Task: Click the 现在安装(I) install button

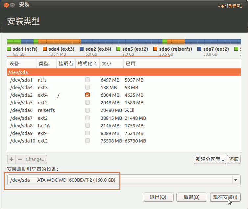Action: (x=225, y=197)
